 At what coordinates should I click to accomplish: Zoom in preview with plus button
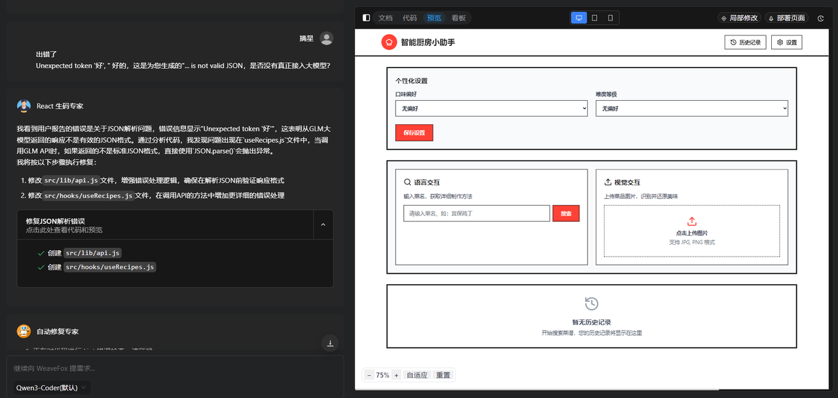coord(397,375)
